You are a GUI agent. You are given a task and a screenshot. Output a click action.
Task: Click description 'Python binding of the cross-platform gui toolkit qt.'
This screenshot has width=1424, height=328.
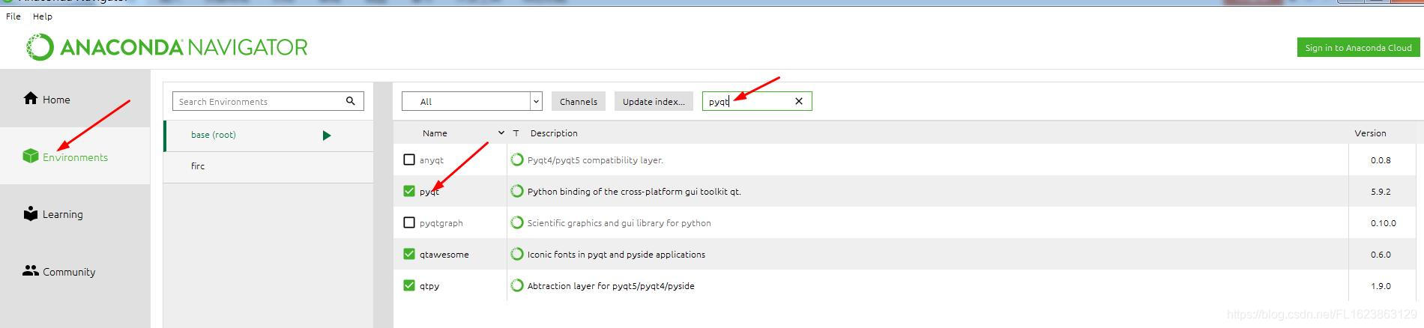(634, 192)
